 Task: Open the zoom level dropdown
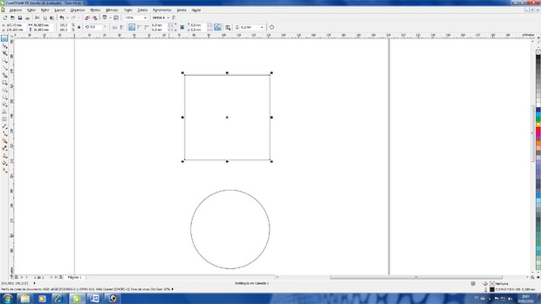pos(145,18)
